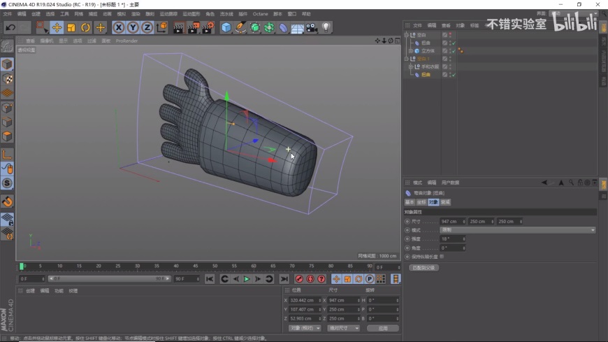Open the Octane menu in menu bar
The width and height of the screenshot is (608, 342).
(x=260, y=14)
